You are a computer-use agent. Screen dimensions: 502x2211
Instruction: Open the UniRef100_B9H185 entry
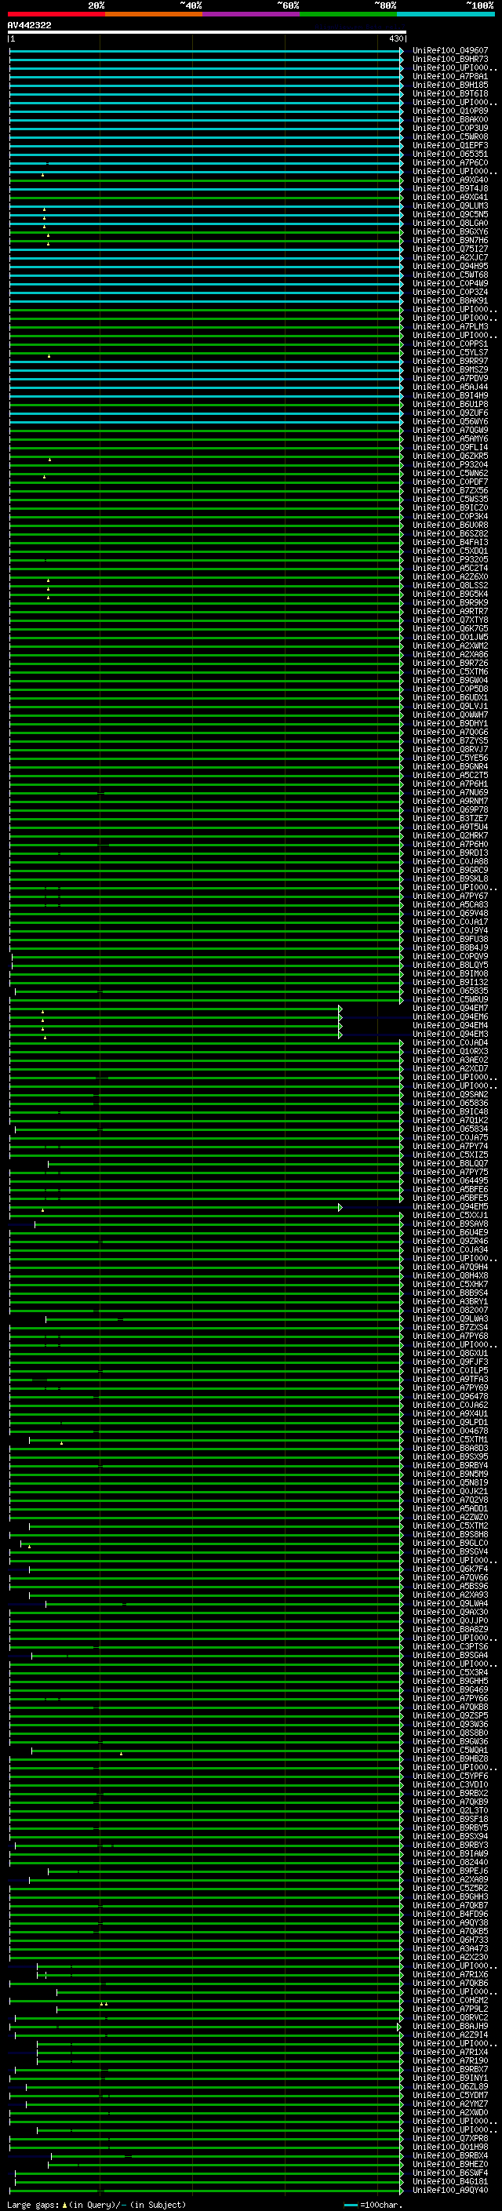pyautogui.click(x=450, y=85)
